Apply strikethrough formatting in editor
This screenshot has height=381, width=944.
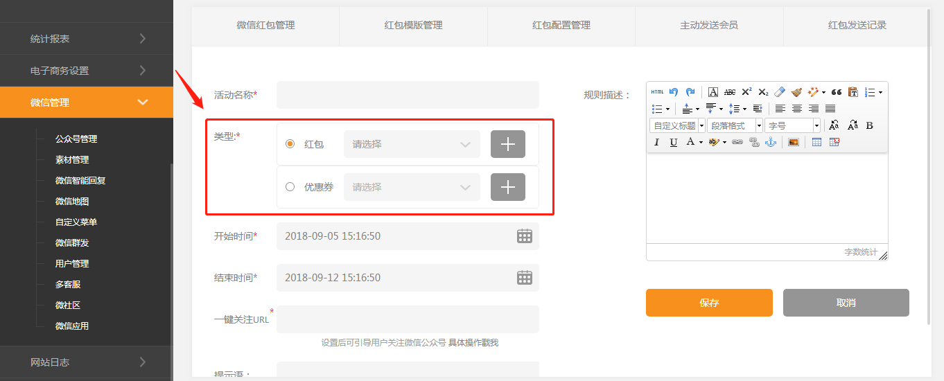click(x=730, y=92)
